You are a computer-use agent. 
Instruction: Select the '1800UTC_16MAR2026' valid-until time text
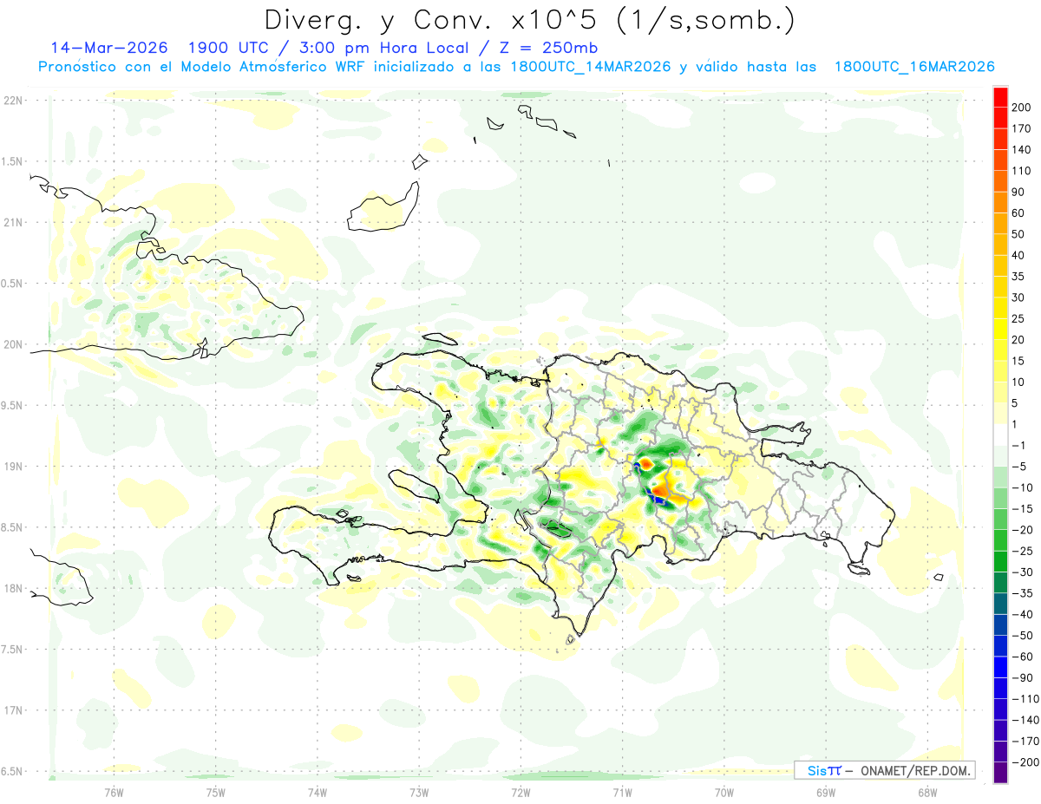913,67
